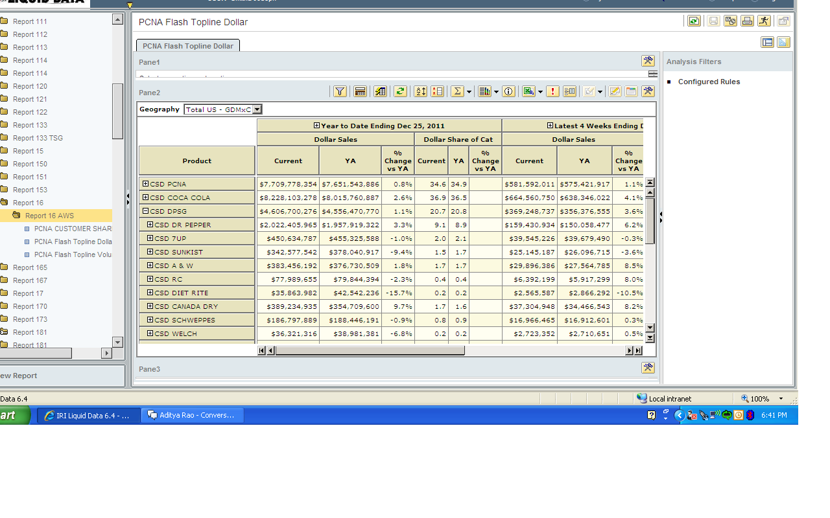Viewport: 830px width, 518px height.
Task: Click the New Report button
Action: [62, 376]
